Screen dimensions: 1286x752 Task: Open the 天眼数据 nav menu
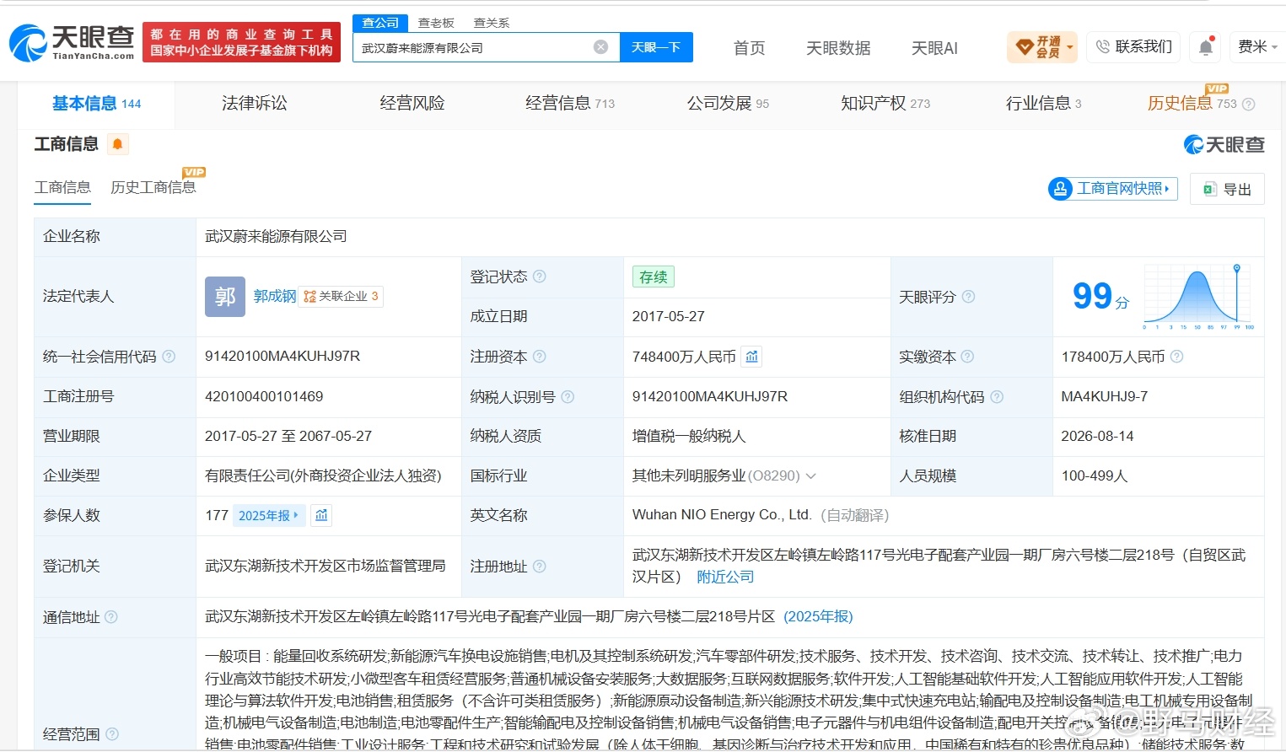tap(838, 48)
